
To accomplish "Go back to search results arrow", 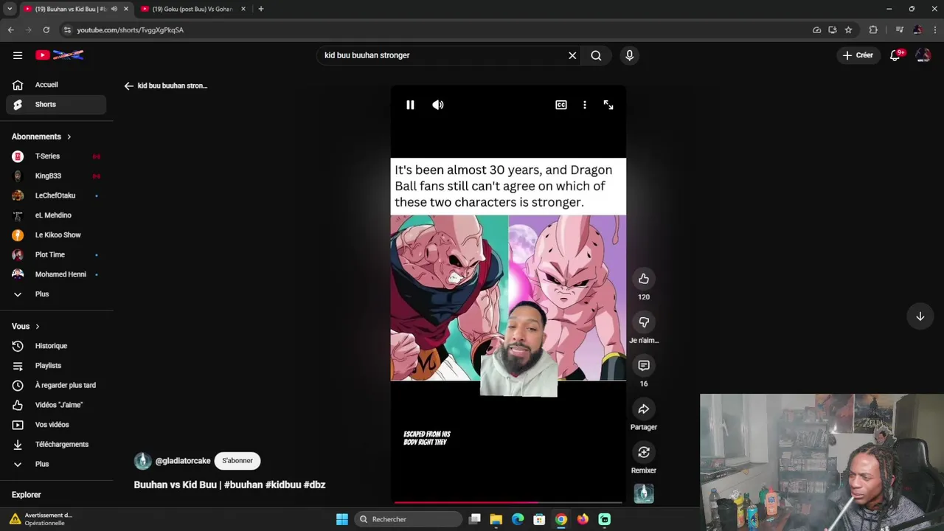I will [x=129, y=86].
